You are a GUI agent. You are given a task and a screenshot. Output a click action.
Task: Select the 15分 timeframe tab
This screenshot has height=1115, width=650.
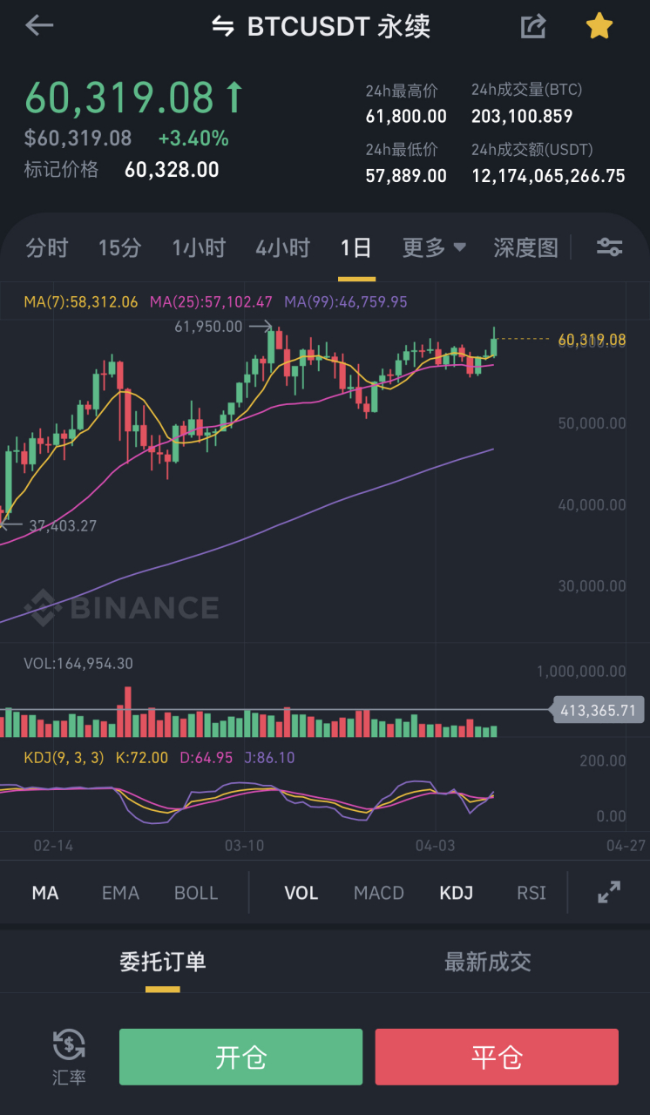[119, 248]
